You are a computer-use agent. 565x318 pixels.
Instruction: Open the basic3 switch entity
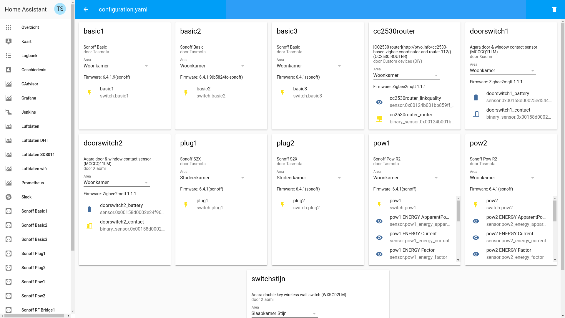click(x=307, y=92)
